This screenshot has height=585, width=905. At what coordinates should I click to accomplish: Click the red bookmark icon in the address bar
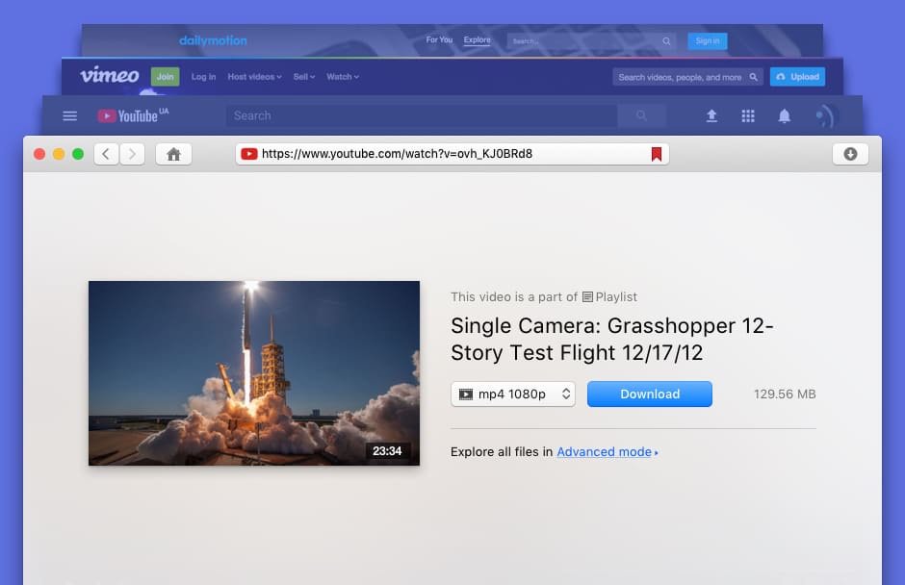[657, 152]
